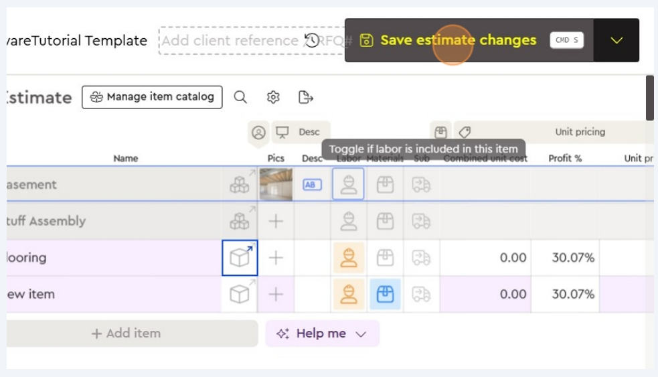
Task: Expand the Save estimate dropdown arrow
Action: click(x=616, y=40)
